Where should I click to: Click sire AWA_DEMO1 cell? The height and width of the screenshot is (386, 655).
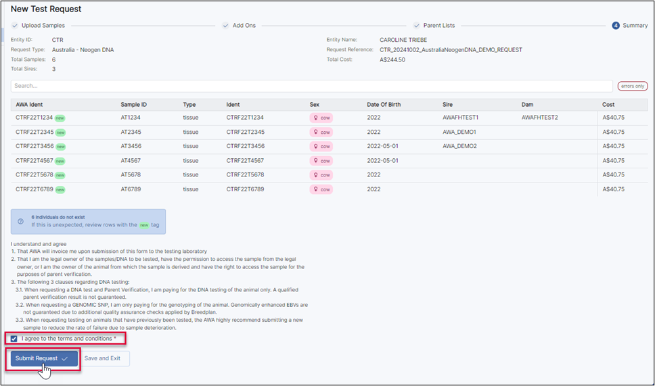point(459,132)
